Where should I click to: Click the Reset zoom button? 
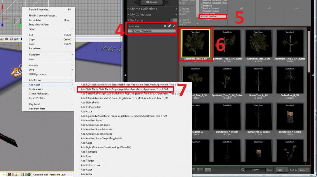pos(270,170)
